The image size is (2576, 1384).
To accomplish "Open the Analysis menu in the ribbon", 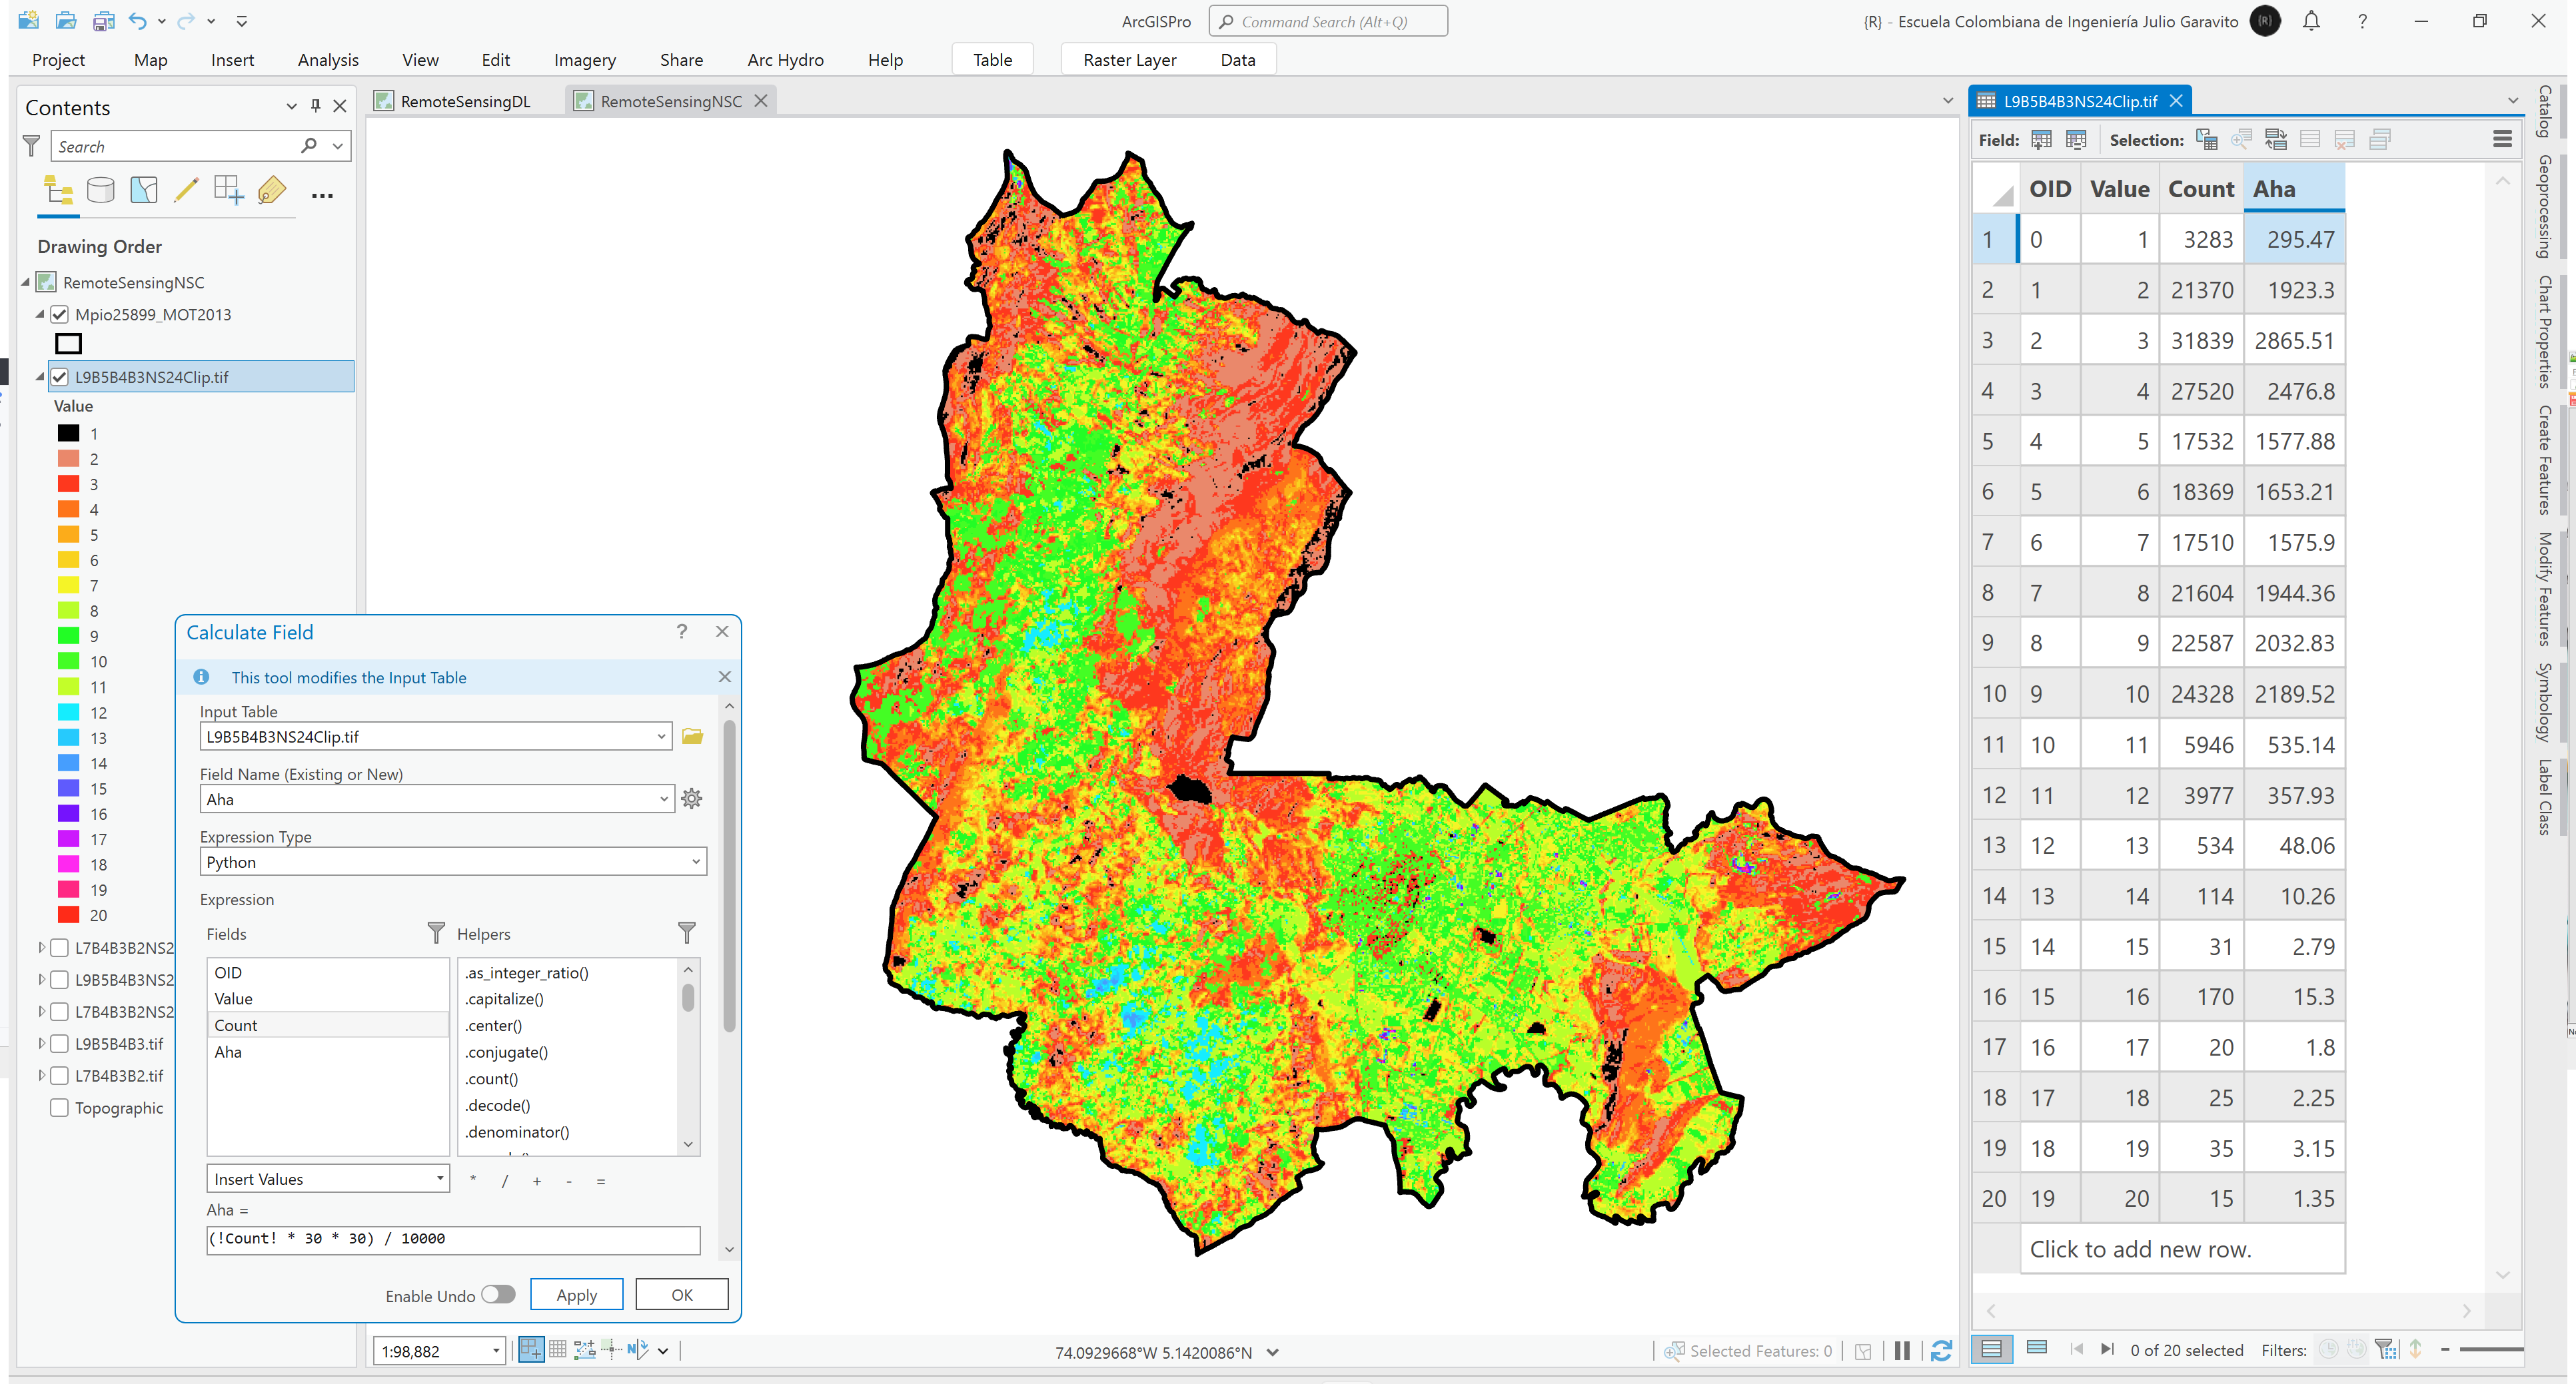I will pos(327,60).
